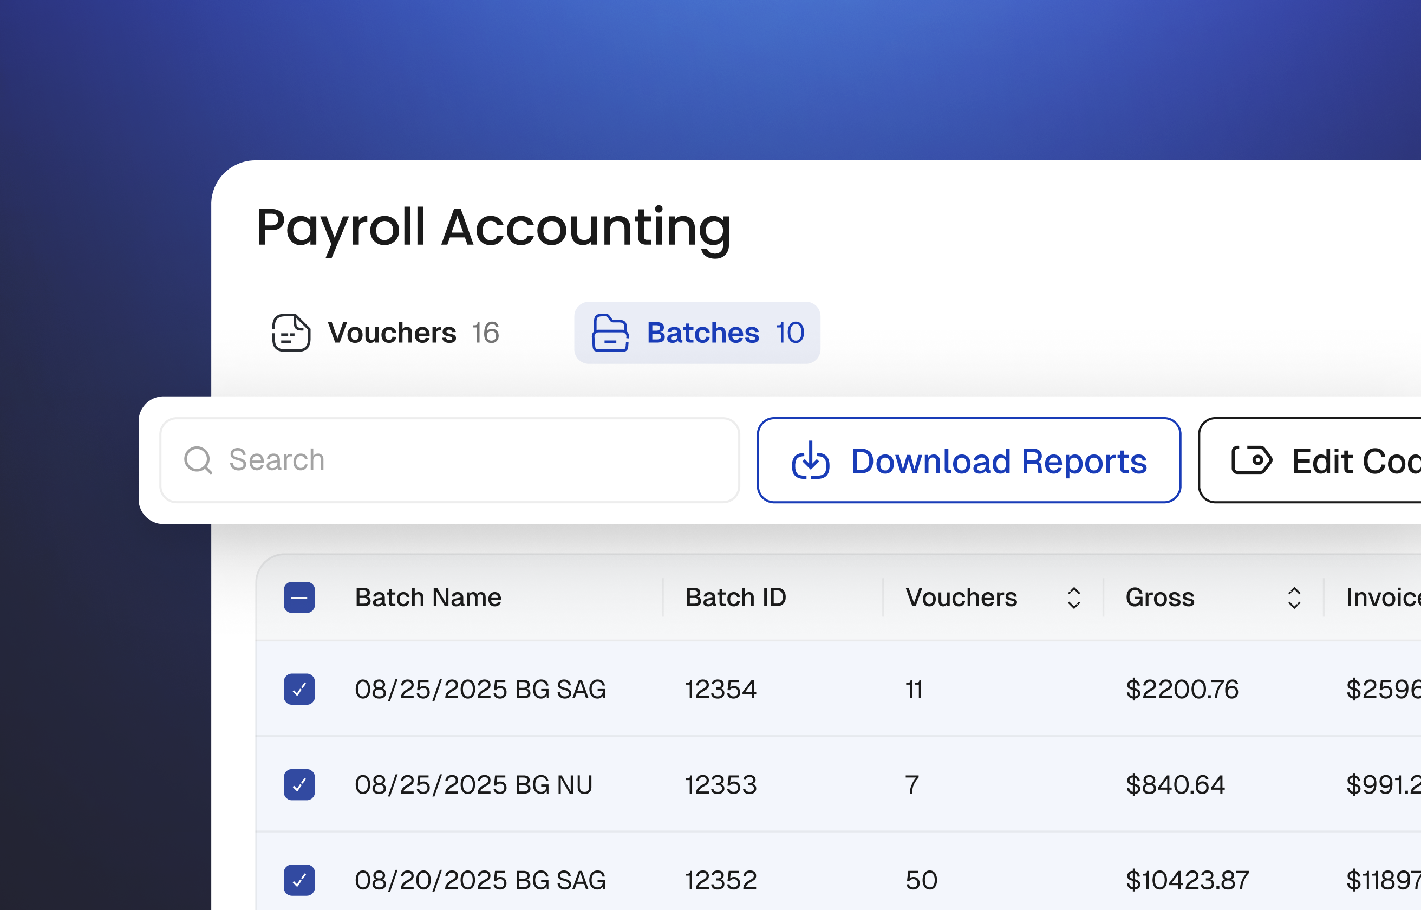
Task: Click voucher count 11
Action: 914,690
